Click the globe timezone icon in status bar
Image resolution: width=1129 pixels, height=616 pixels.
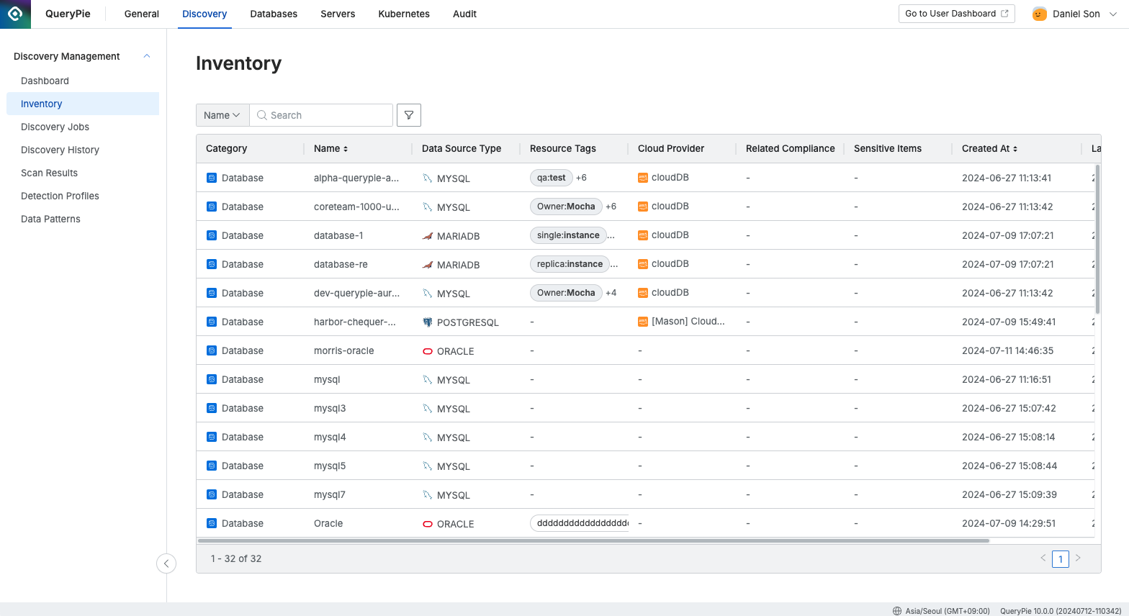(897, 611)
